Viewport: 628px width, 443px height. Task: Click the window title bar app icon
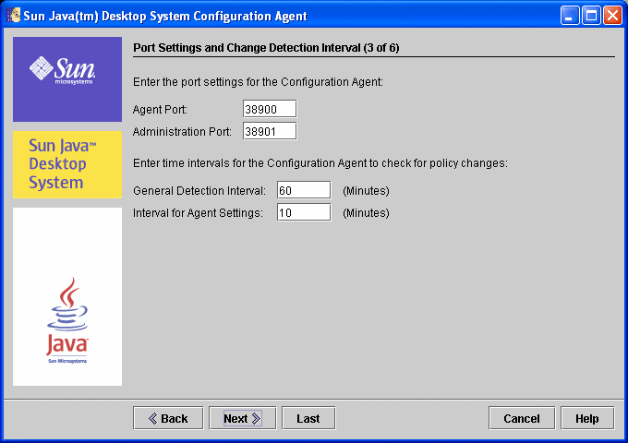[13, 15]
